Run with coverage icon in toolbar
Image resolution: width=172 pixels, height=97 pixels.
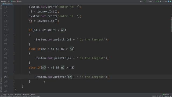tap(161, 1)
